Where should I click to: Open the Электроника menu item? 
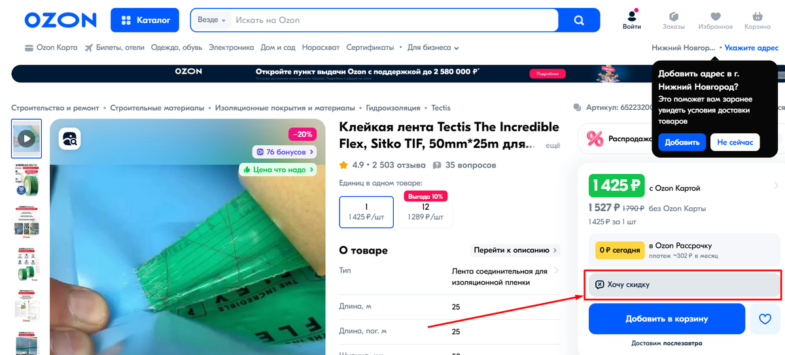click(232, 48)
